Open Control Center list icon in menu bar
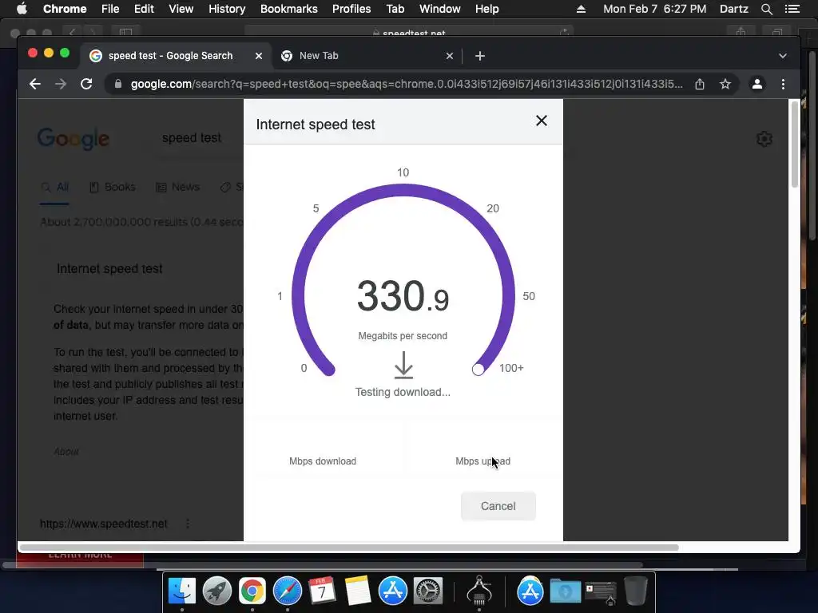 (792, 9)
